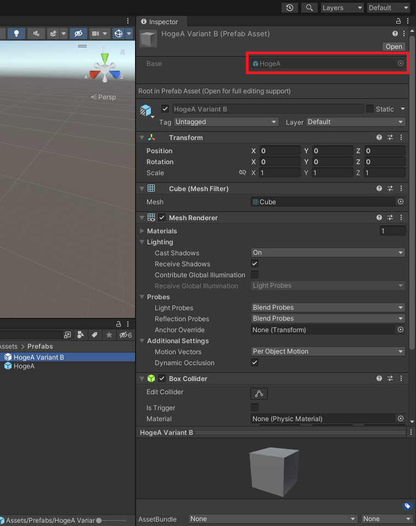Collapse the Lighting section
This screenshot has width=416, height=526.
(142, 242)
